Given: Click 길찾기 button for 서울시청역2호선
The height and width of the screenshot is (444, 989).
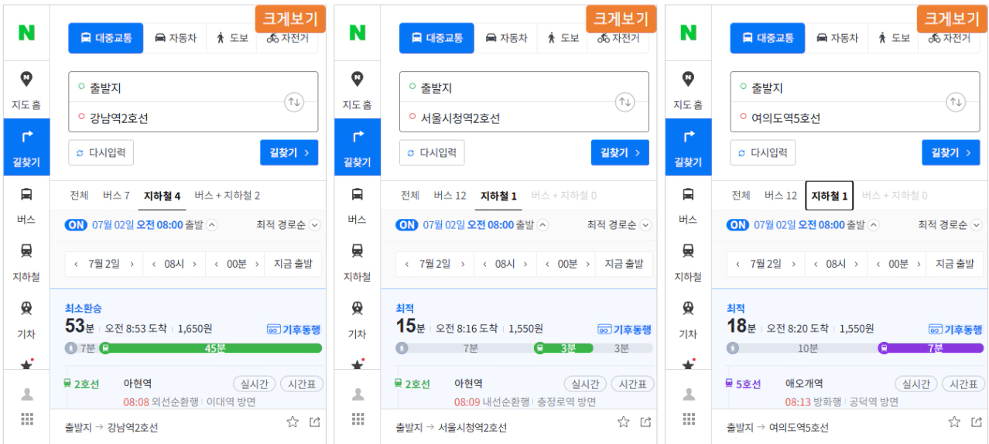Looking at the screenshot, I should [x=620, y=152].
